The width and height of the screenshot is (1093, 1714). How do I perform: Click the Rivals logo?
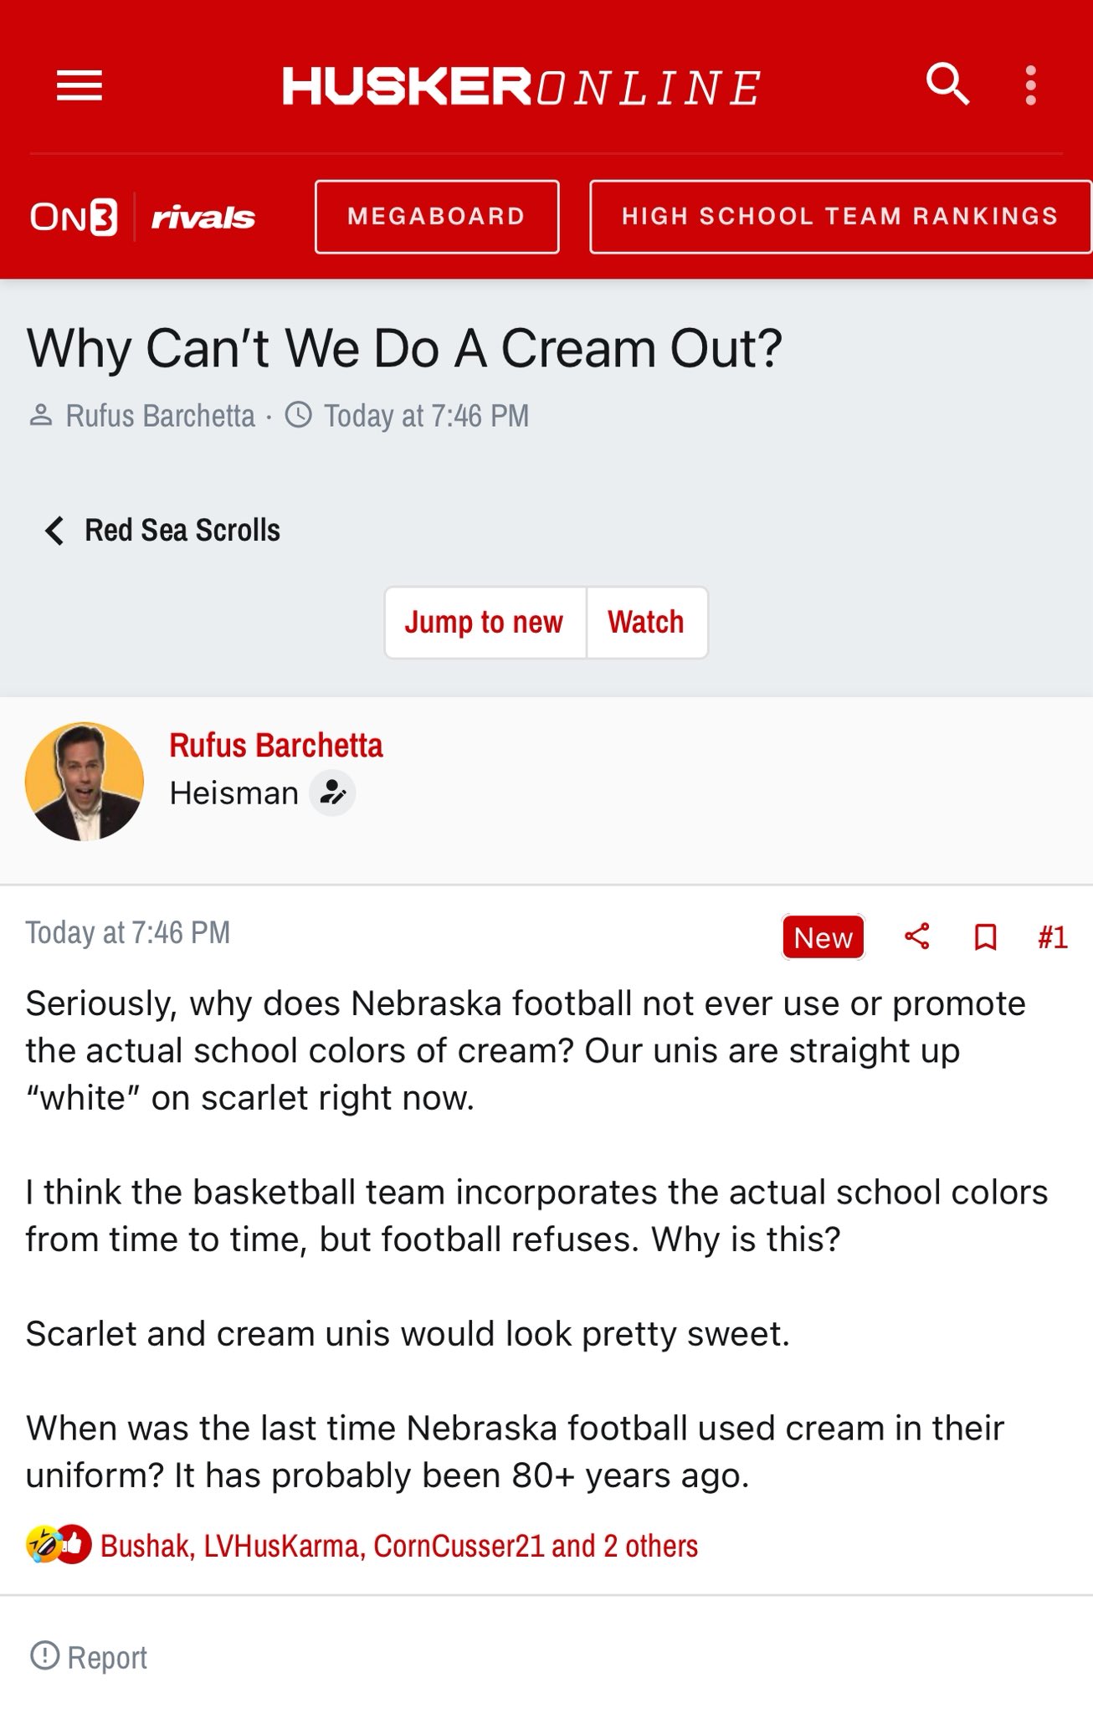coord(203,218)
